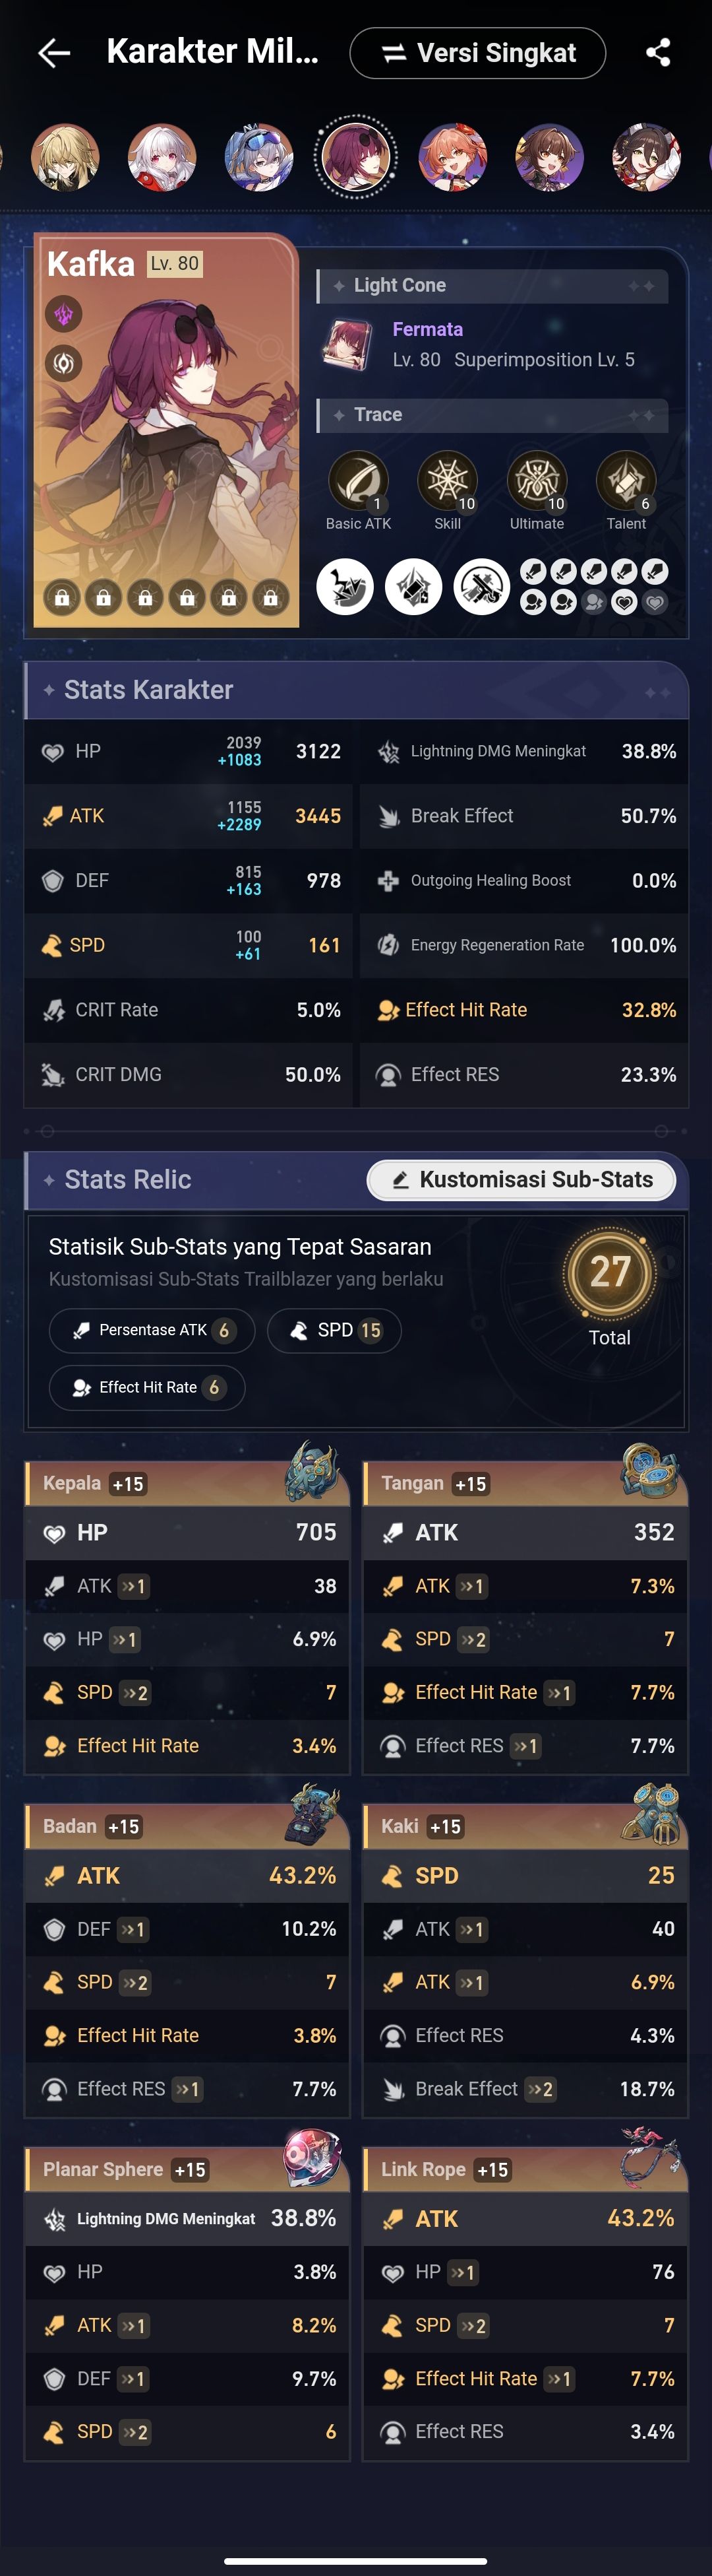
Task: Open the Nihility path icon
Action: point(63,363)
